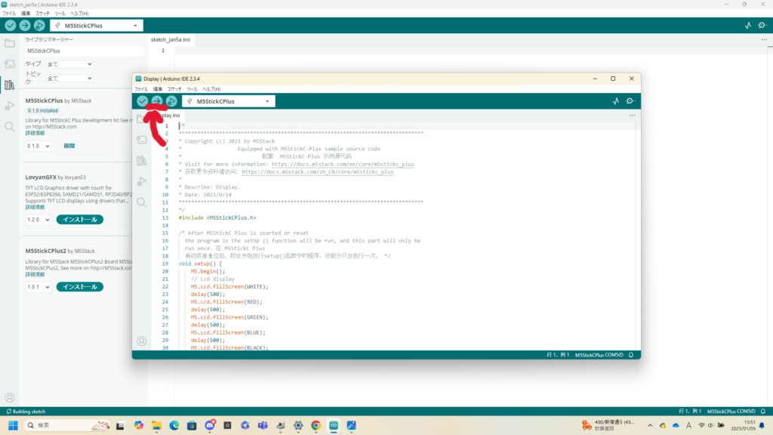Open Serial Monitor in sketch_jan5a window

[762, 26]
